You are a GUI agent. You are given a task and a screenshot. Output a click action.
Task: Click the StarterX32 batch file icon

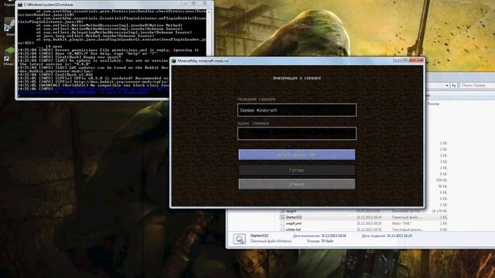pyautogui.click(x=282, y=217)
